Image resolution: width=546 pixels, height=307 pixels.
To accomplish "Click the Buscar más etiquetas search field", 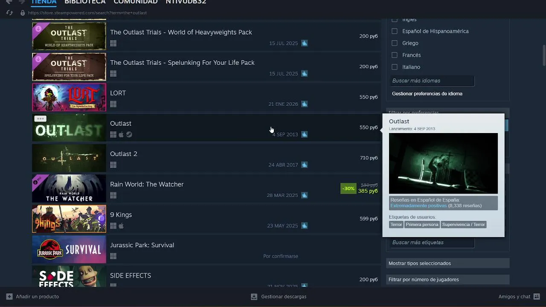I will (432, 242).
